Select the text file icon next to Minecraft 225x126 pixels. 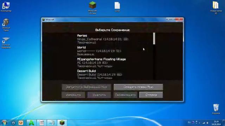[117, 7]
